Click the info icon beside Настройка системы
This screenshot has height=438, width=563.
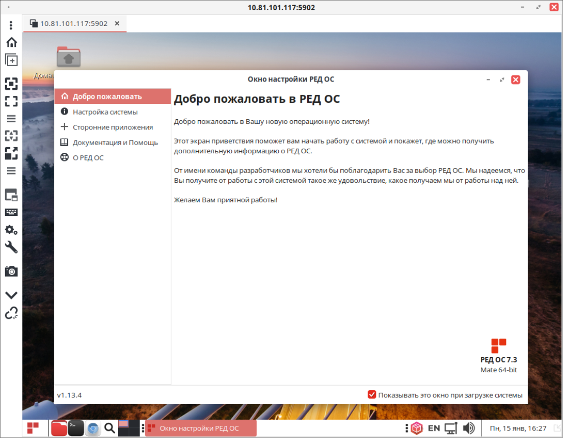click(64, 112)
